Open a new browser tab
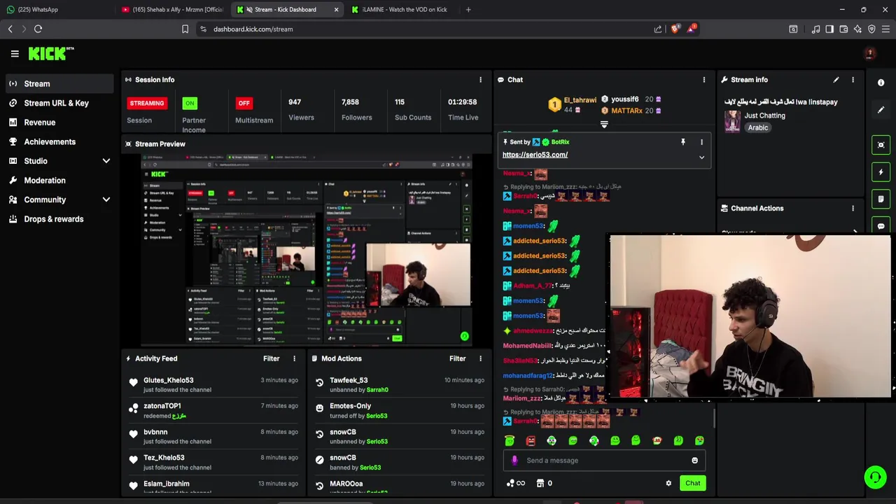Image resolution: width=896 pixels, height=504 pixels. click(x=468, y=9)
